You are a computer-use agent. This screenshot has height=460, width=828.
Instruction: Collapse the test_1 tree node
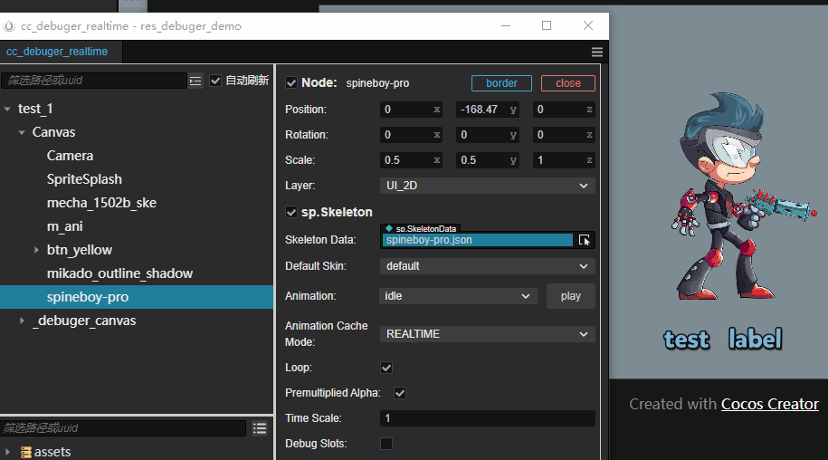(7, 109)
